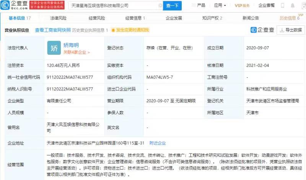Image resolution: width=306 pixels, height=180 pixels.
Task: Click the 营业执照信息 section heading
Action: coord(17,30)
